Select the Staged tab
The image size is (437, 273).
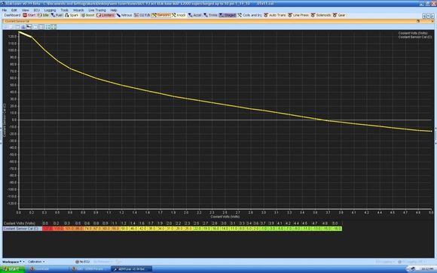(x=228, y=15)
